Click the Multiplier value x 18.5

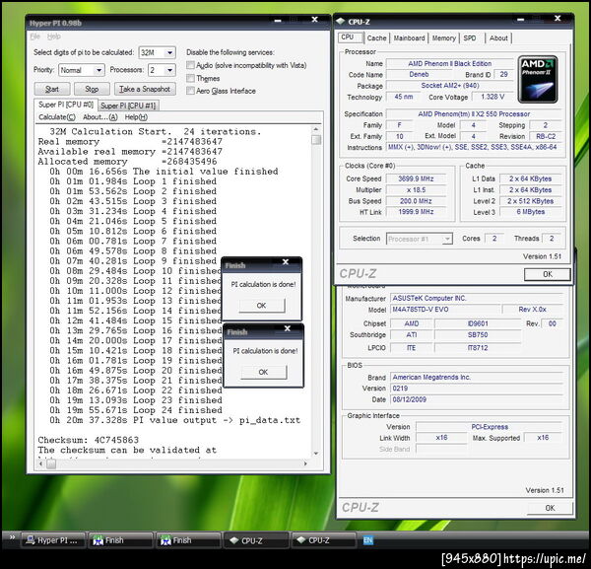pos(416,189)
